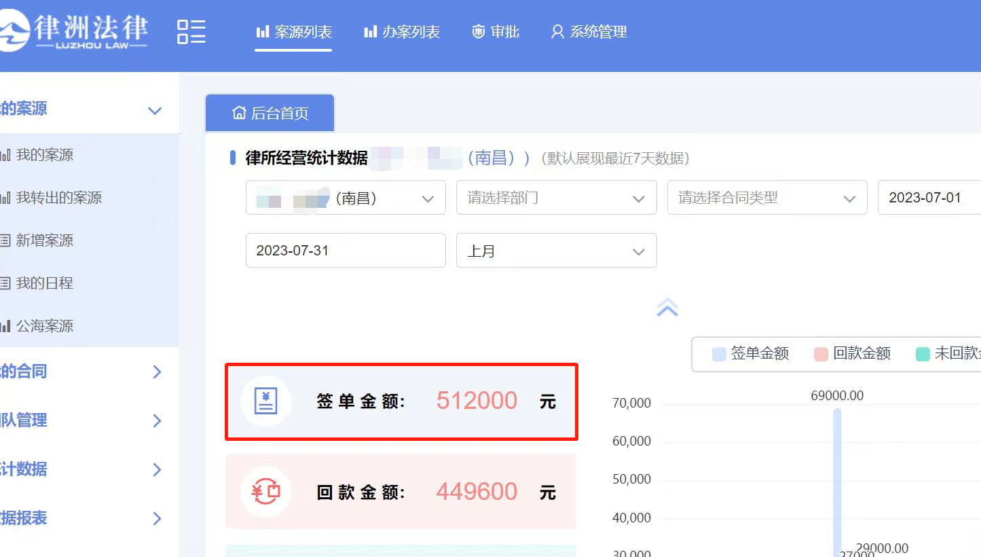Go to 公海案源 sidebar item

[44, 326]
